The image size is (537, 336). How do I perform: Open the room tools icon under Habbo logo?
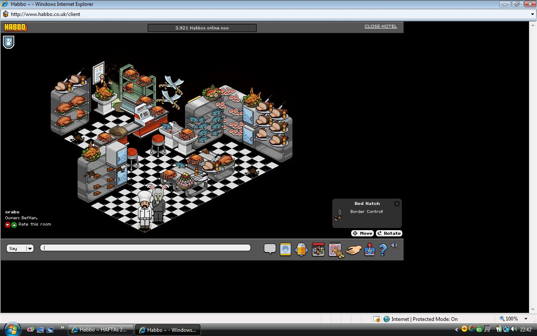pos(9,42)
